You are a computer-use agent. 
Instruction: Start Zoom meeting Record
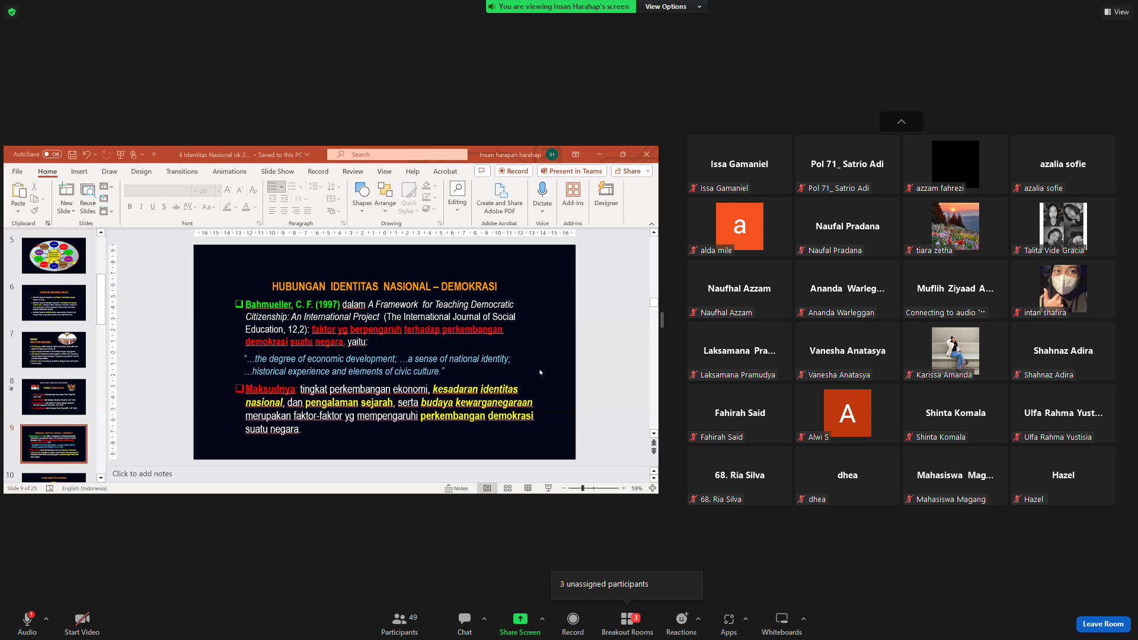tap(573, 623)
